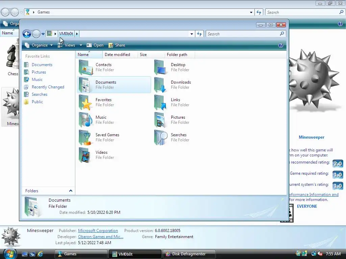The image size is (346, 259).
Task: Open the Desktop folder icon
Action: pyautogui.click(x=160, y=67)
